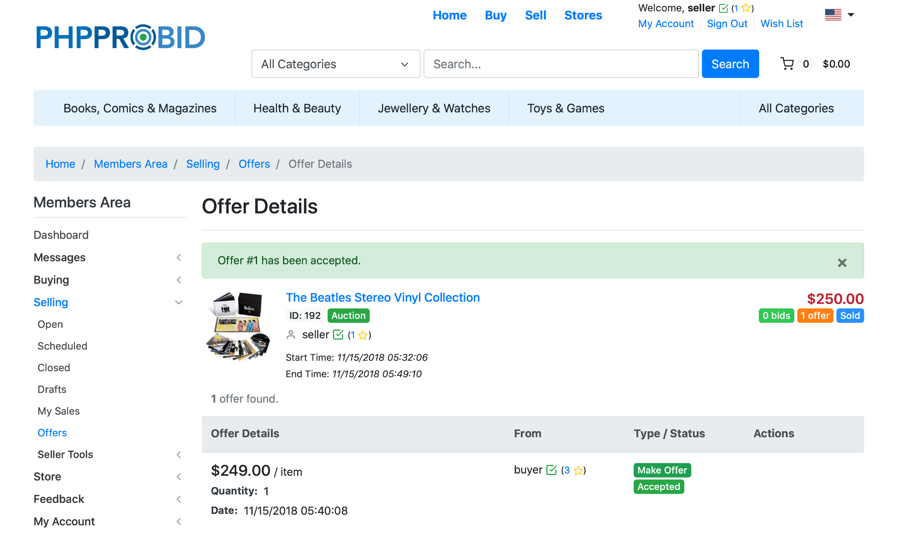Click verified check icon beside buyer

click(x=551, y=470)
